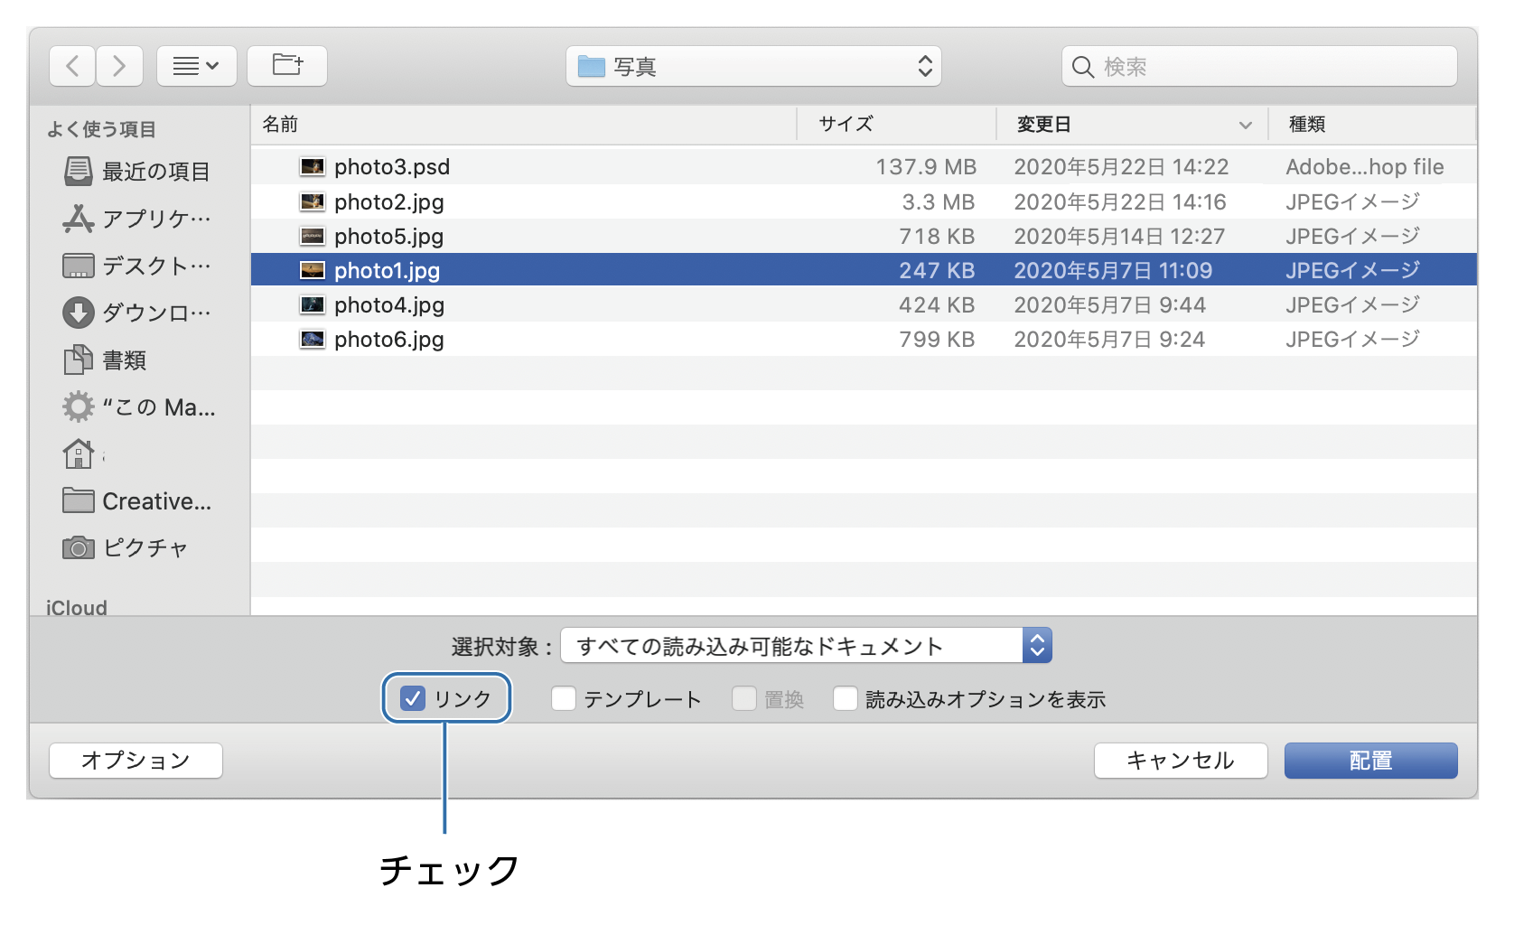Select the photo1.jpg thumbnail icon
This screenshot has width=1514, height=925.
click(x=313, y=270)
